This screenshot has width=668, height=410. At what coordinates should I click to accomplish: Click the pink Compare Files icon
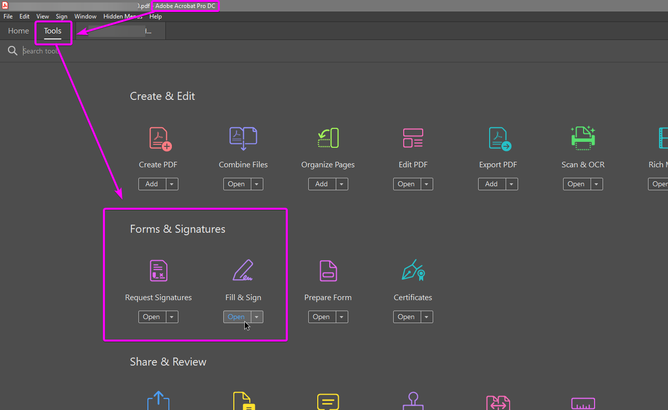[498, 403]
